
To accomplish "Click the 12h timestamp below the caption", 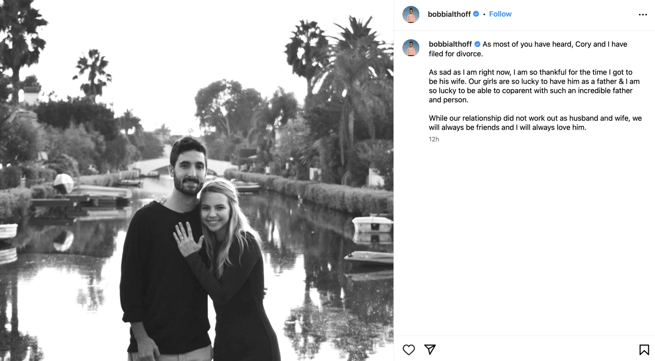I will (433, 139).
